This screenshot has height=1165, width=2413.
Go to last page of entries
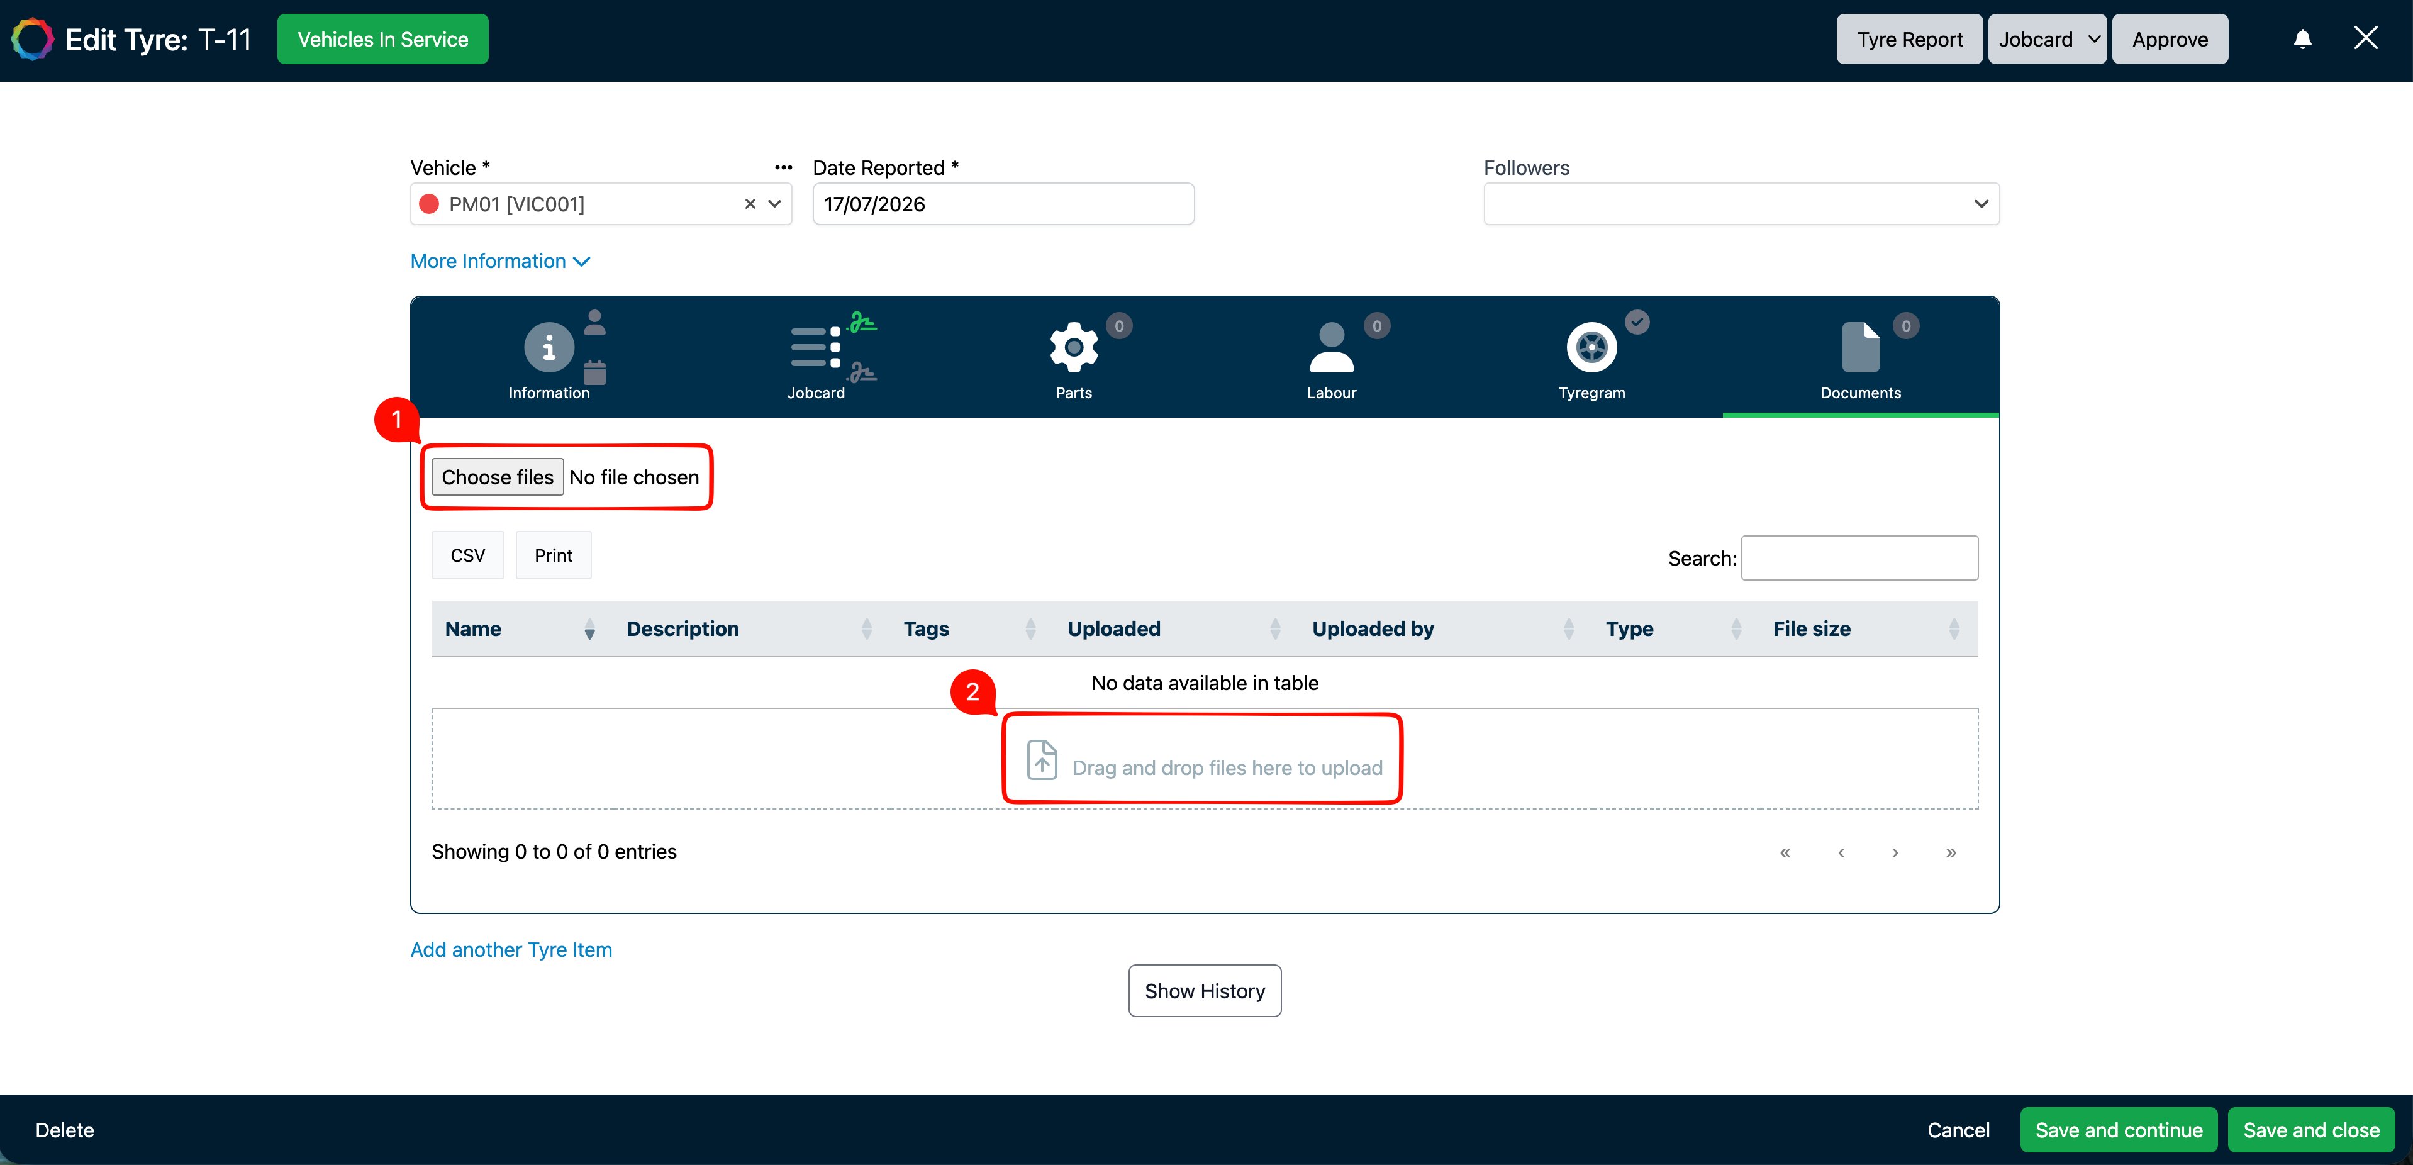pos(1951,852)
